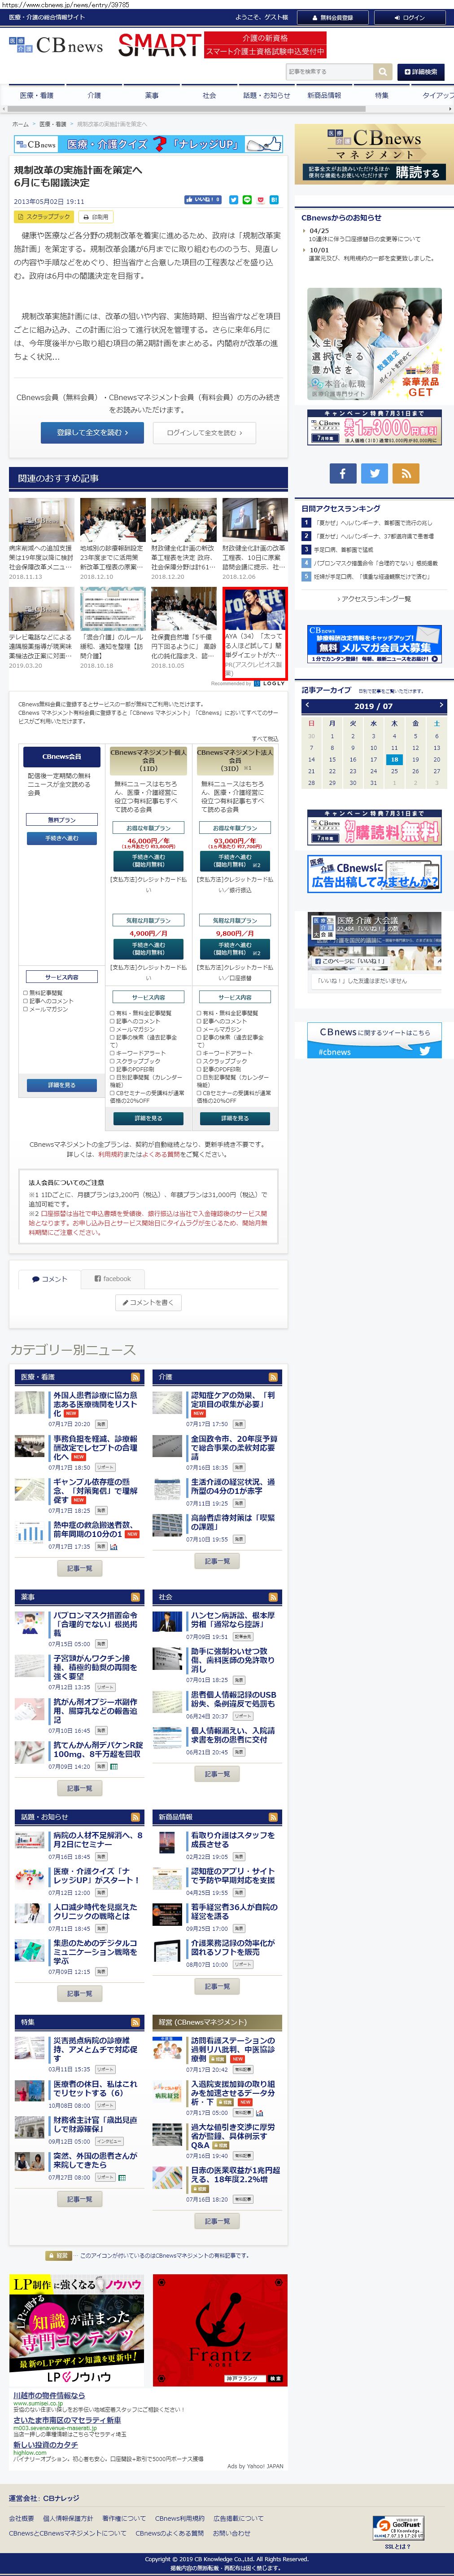
Task: Click the Pocket share icon on article
Action: (261, 200)
